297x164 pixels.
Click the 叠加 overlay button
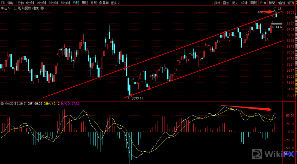pyautogui.click(x=226, y=3)
